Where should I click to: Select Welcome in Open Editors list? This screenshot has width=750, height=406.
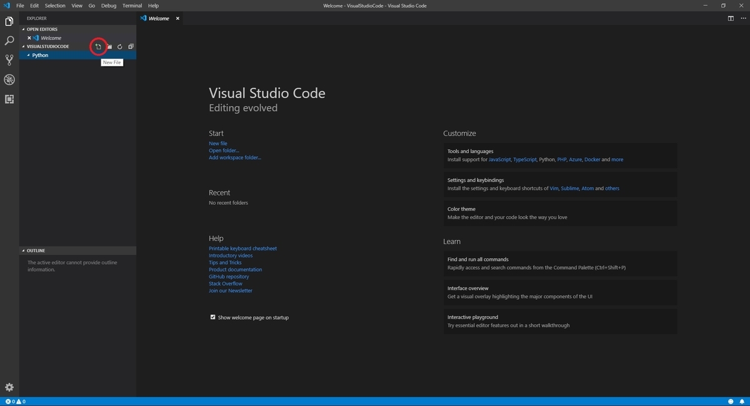[x=77, y=38]
